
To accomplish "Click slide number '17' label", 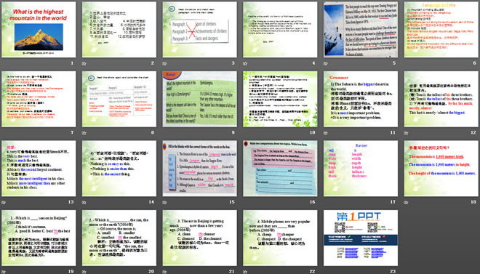I will tap(393, 202).
